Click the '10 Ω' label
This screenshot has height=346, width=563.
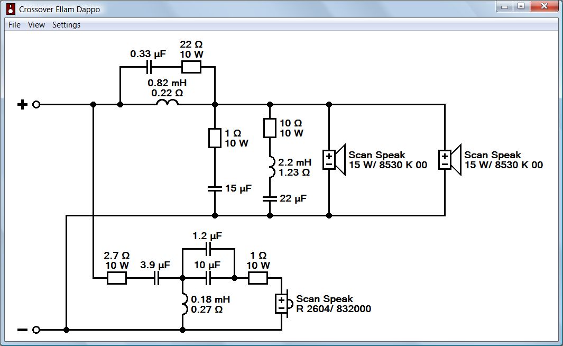tap(291, 123)
